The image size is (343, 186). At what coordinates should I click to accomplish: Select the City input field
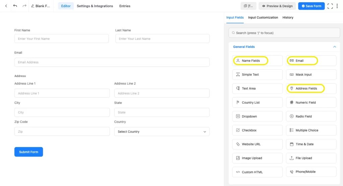tap(62, 112)
